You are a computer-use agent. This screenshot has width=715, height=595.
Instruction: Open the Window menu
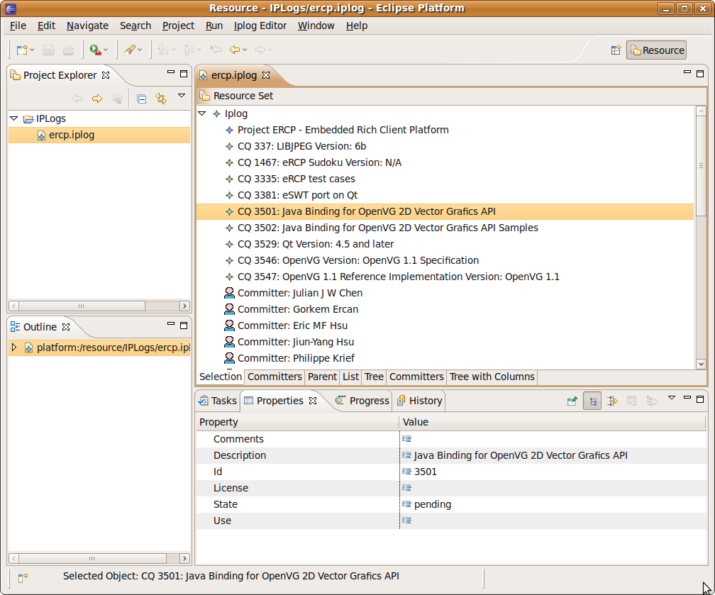click(x=316, y=26)
